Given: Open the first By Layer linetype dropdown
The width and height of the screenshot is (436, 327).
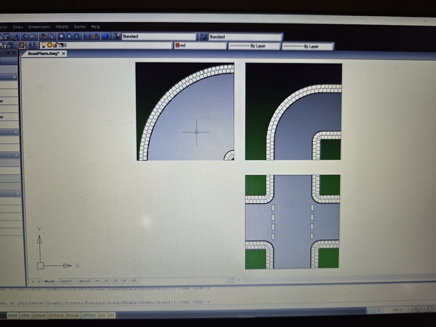Looking at the screenshot, I should tap(254, 46).
